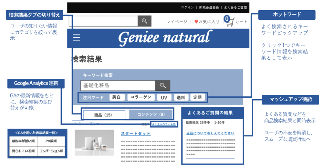Image resolution: width=323 pixels, height=168 pixels.
Task: Click the top header search magnifier button
Action: coord(144,21)
